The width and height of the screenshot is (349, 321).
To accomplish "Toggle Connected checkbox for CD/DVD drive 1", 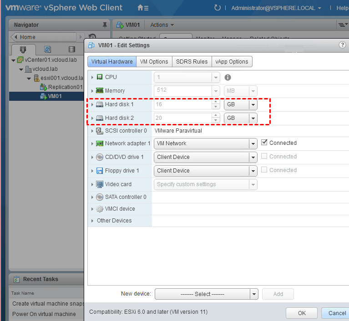I will [x=264, y=156].
